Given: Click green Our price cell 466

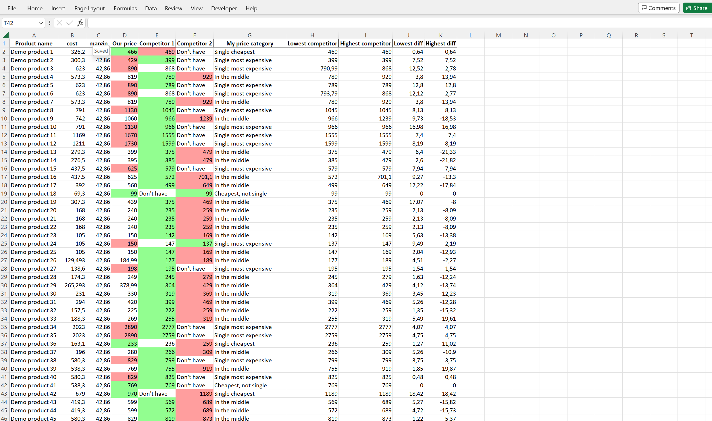Looking at the screenshot, I should click(124, 52).
